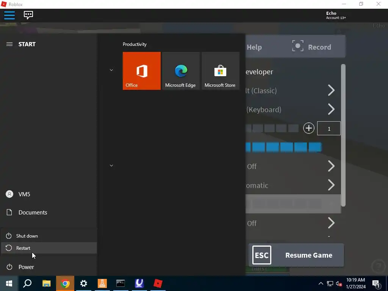Click the gray segmented slider bar

pyautogui.click(x=272, y=128)
